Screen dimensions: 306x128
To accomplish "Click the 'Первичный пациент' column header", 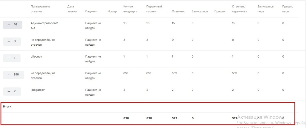I will [154, 9].
